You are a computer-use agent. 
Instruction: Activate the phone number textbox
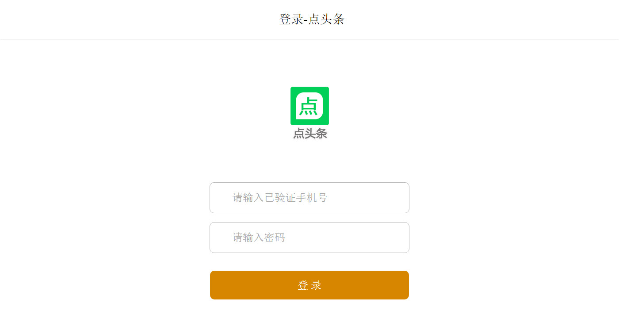coord(309,198)
